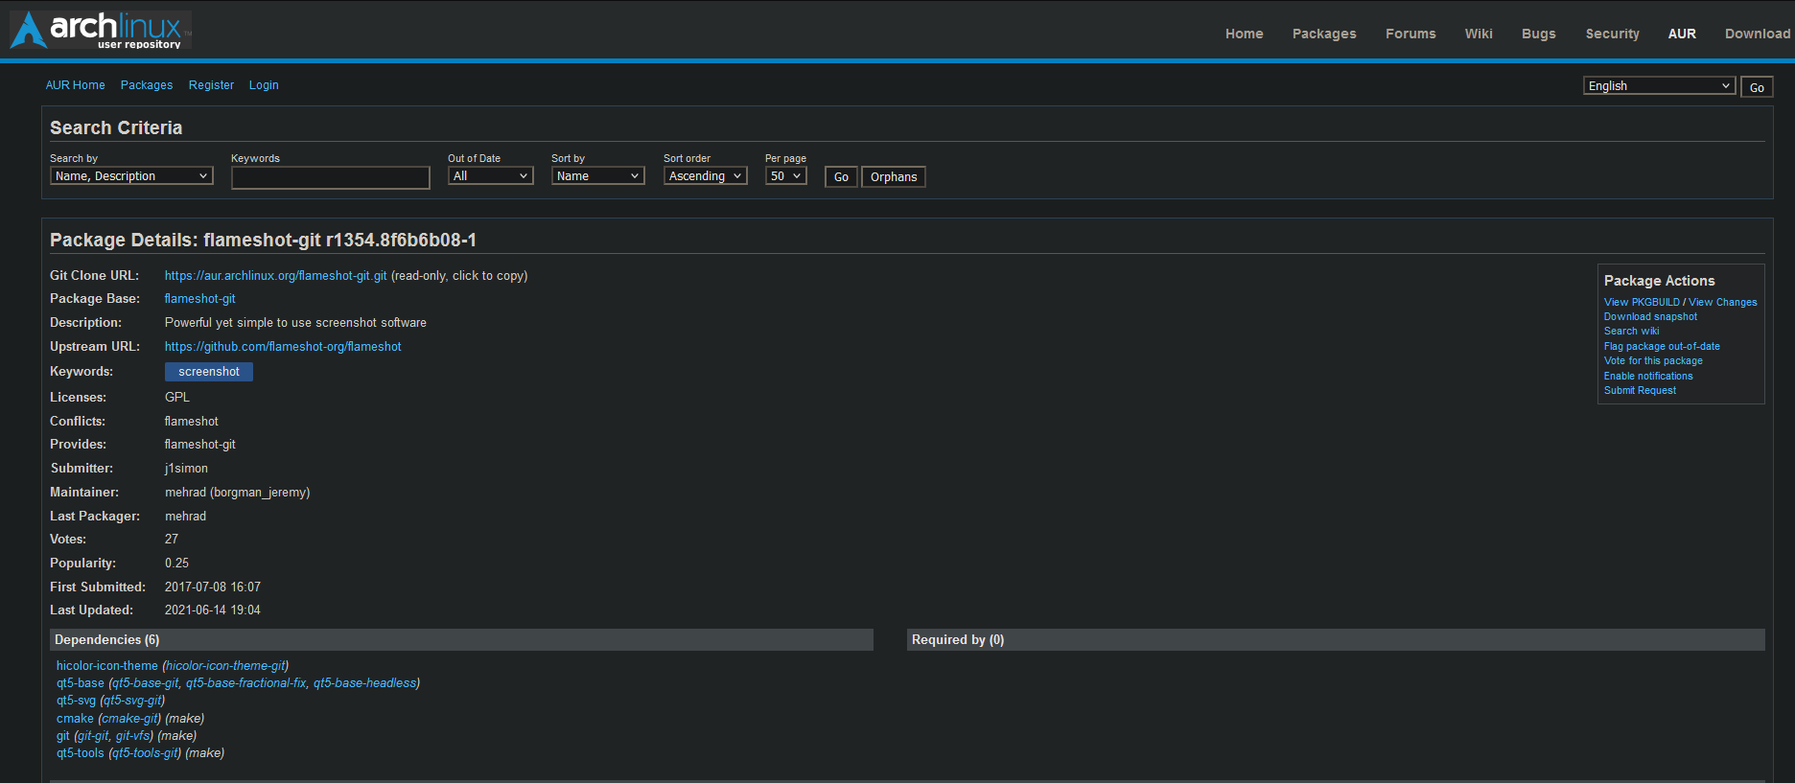Click the screenshot keyword tag
Screen dimensions: 1795x783
coord(209,372)
